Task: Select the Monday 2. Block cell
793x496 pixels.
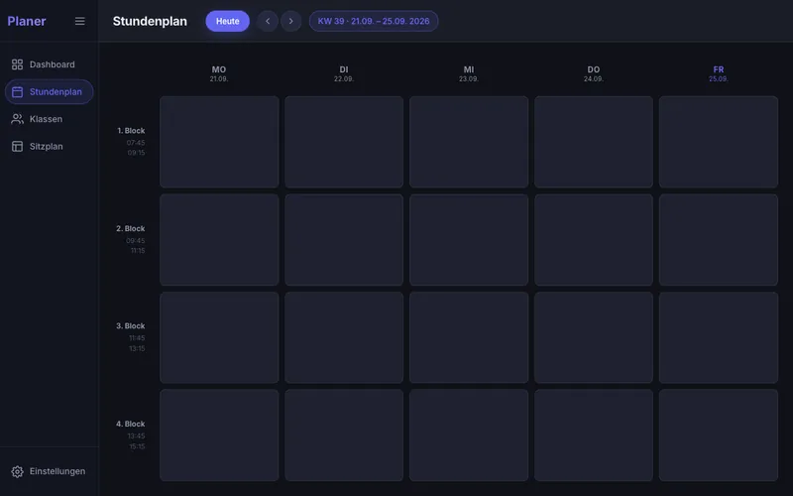Action: point(219,240)
